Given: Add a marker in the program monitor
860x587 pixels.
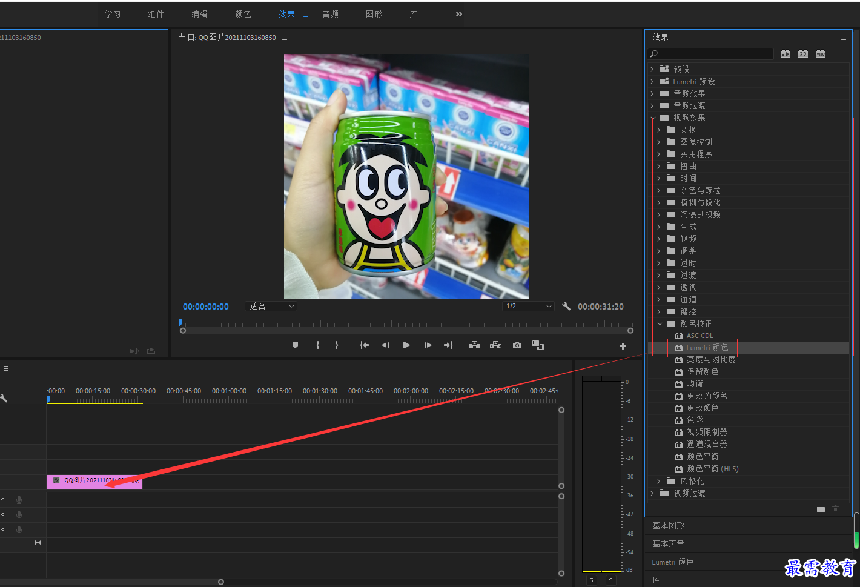Looking at the screenshot, I should [x=295, y=345].
